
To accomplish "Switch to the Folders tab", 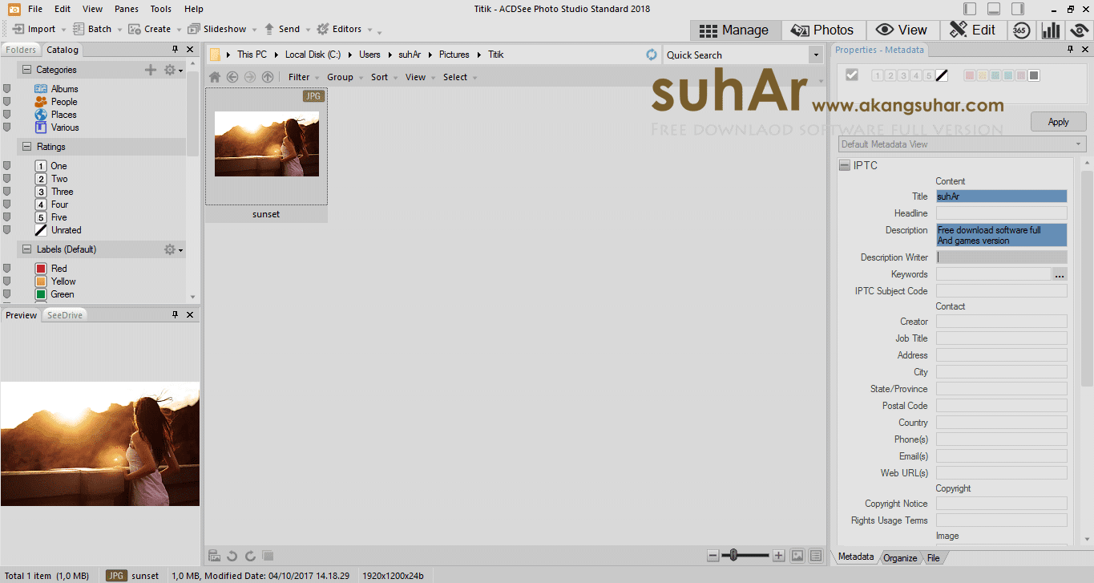I will point(21,50).
